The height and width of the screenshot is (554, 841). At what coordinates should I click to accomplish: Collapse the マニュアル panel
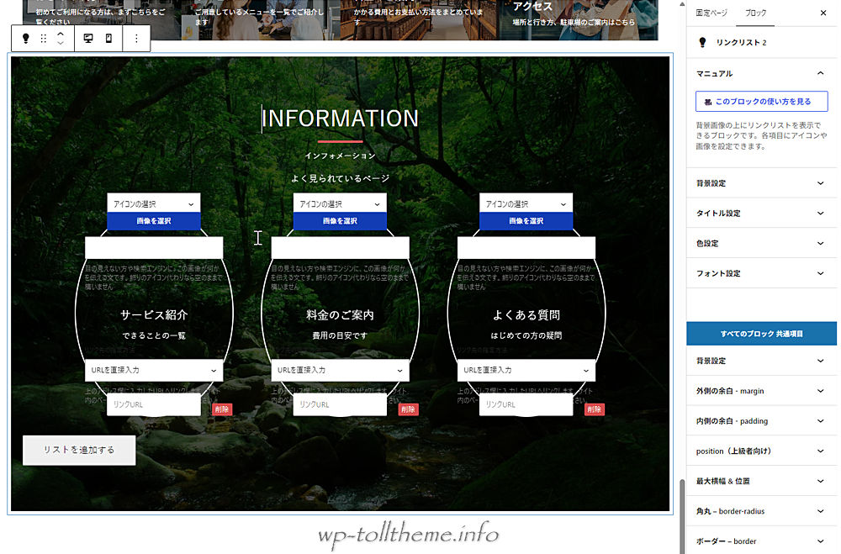(762, 73)
